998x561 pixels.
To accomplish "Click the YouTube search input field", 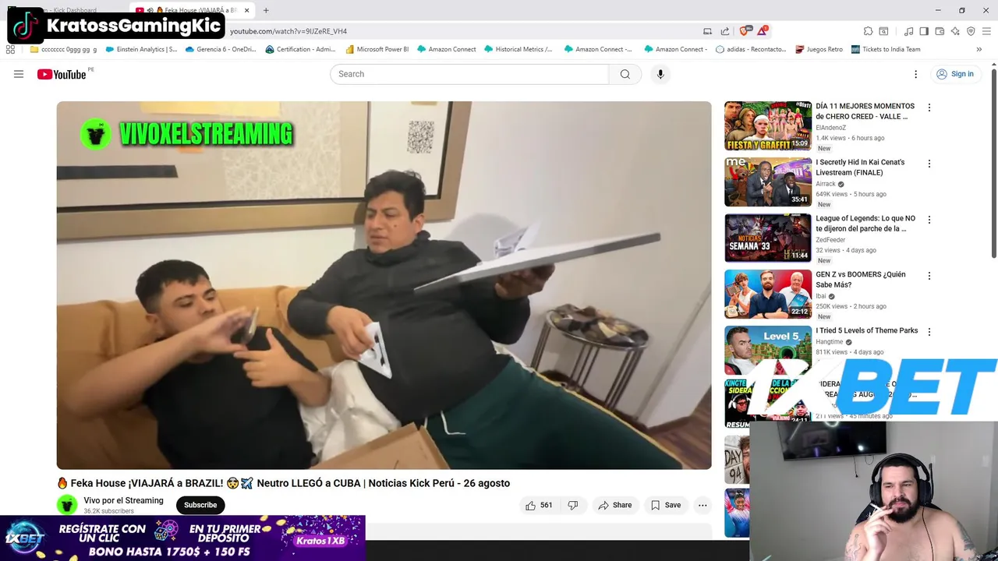I will [469, 74].
